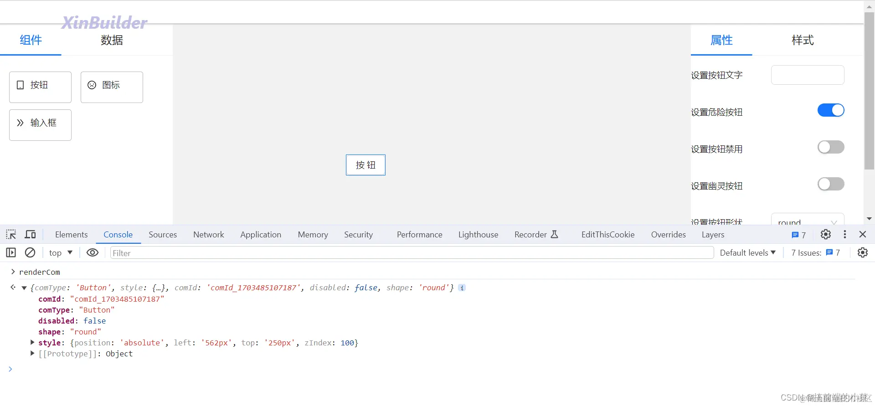Click the disabled: false row

tap(72, 321)
